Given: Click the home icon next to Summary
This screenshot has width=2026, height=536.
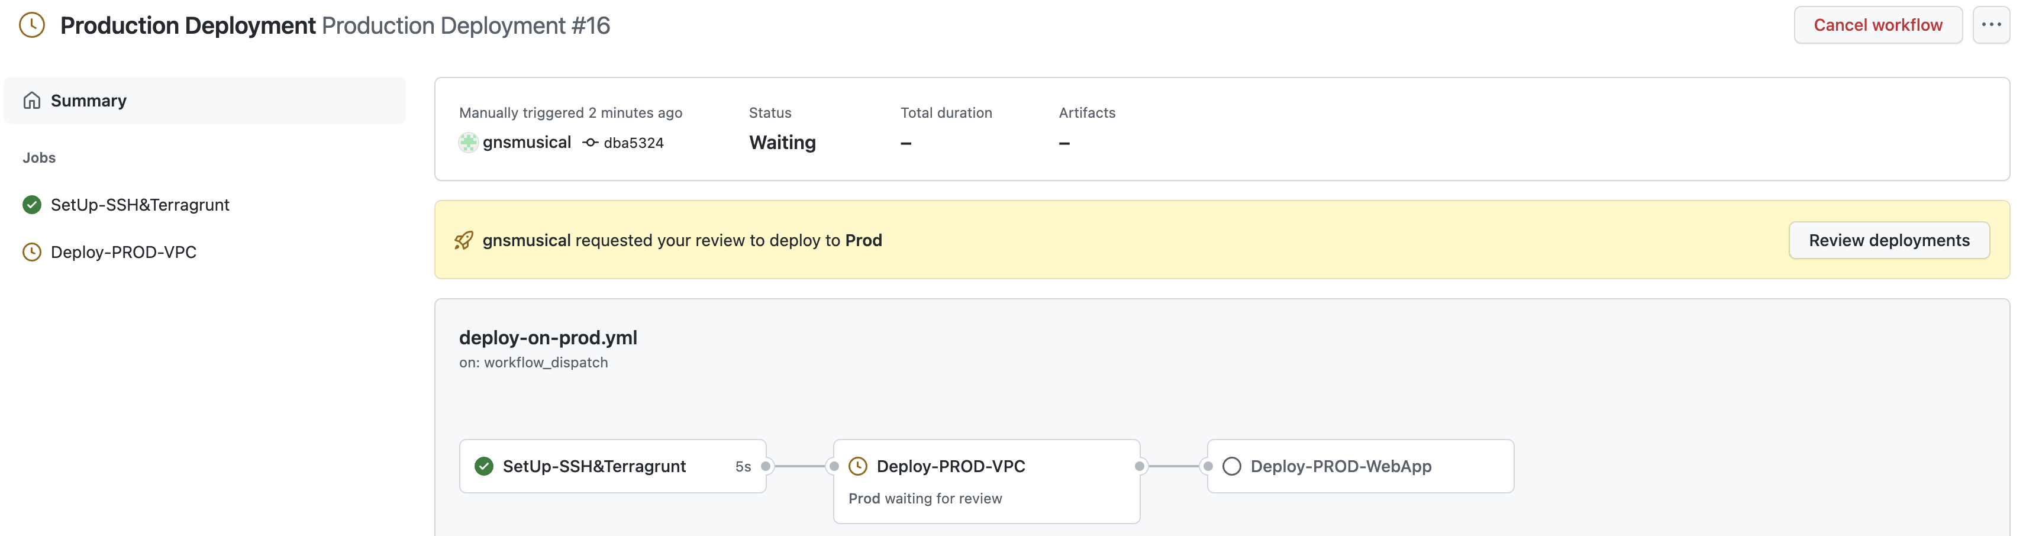Looking at the screenshot, I should point(31,101).
